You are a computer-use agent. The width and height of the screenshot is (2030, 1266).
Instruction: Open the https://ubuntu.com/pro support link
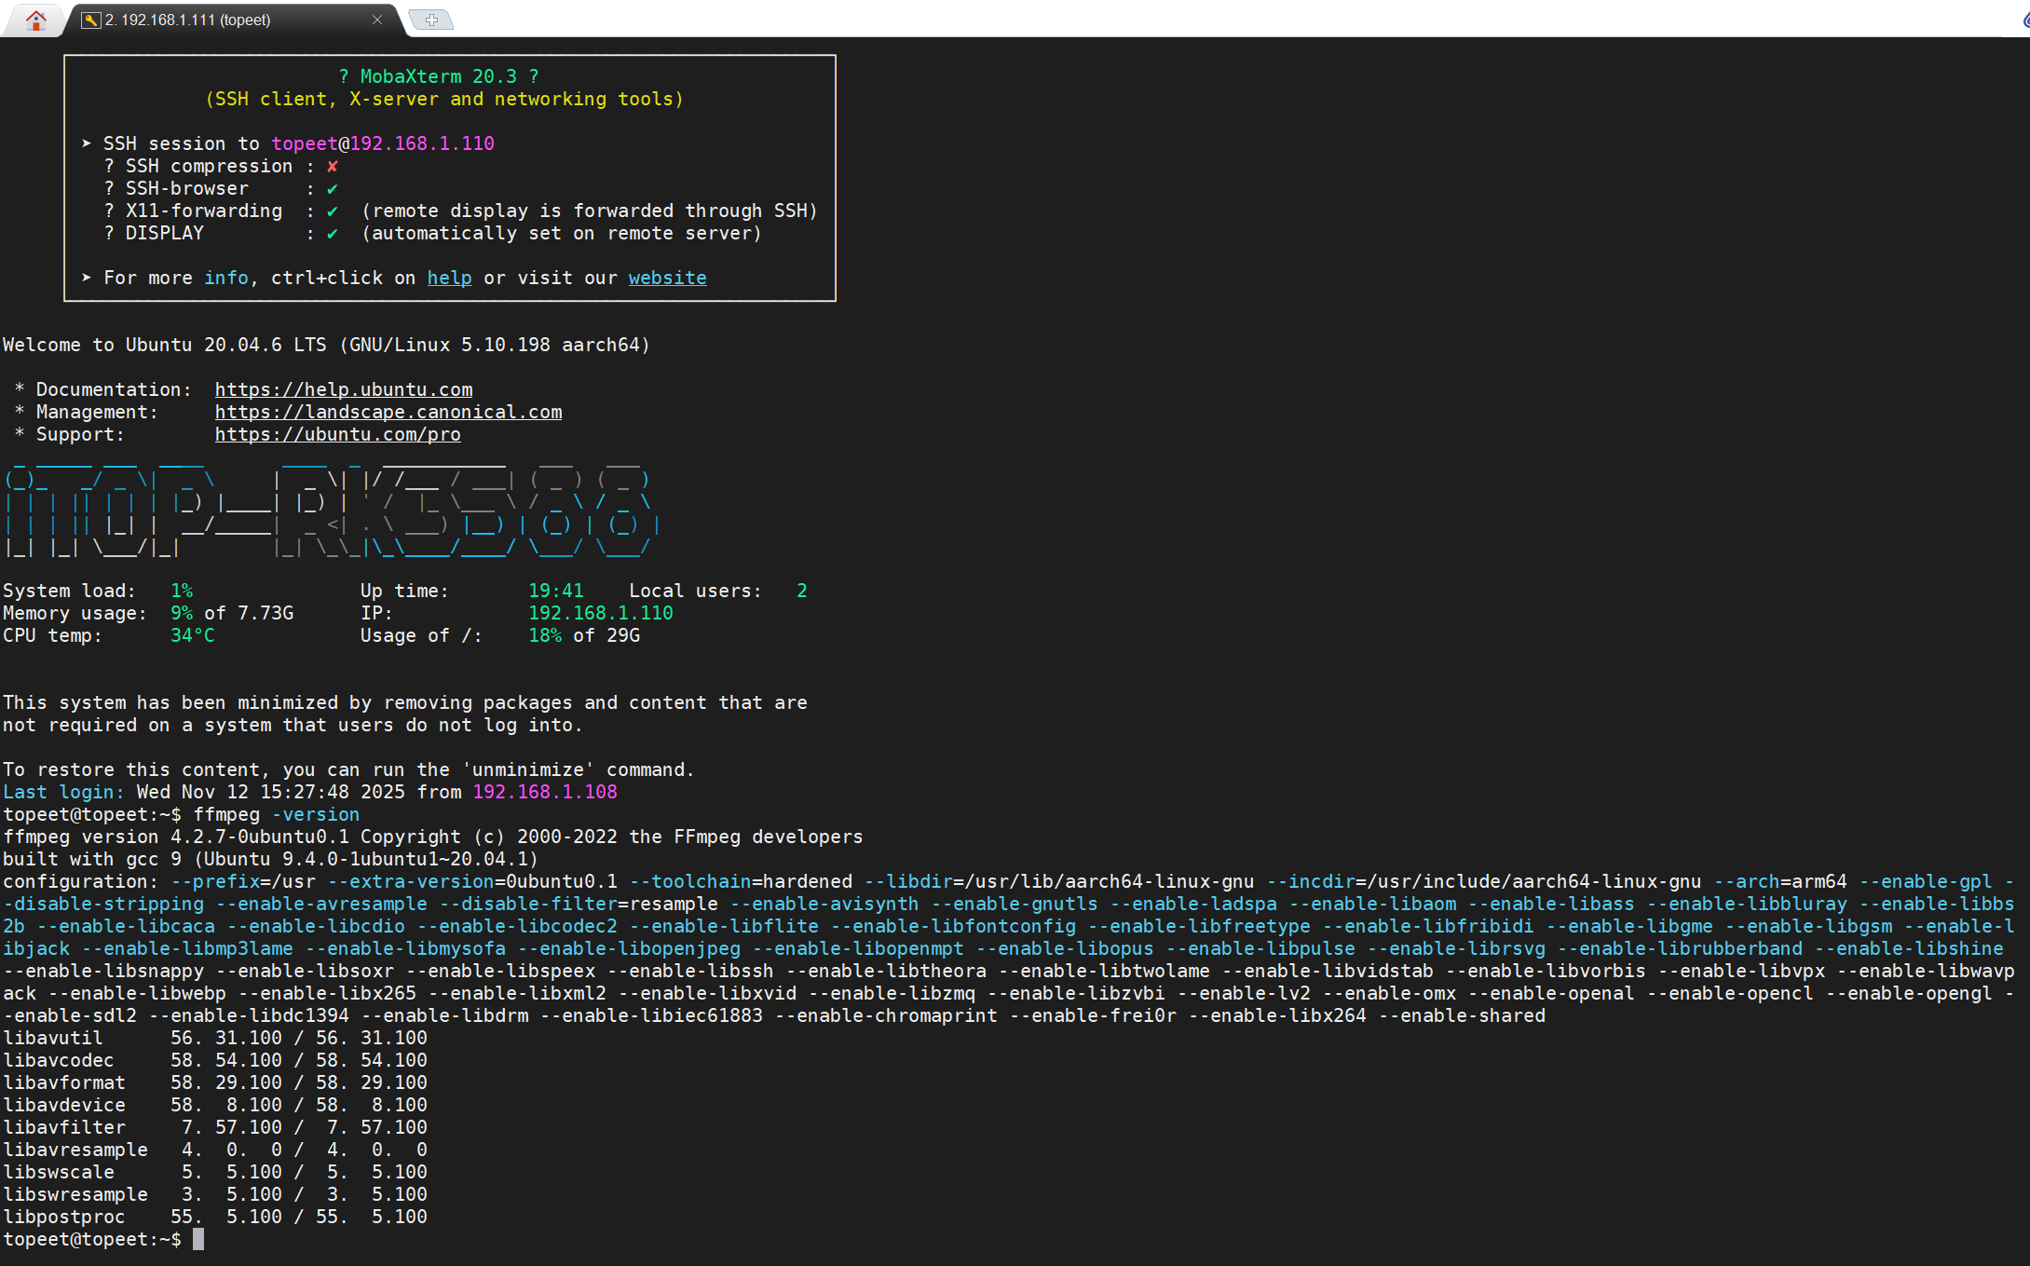(337, 434)
